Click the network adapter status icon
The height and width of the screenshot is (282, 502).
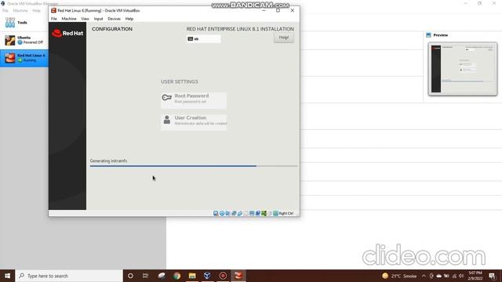(234, 213)
